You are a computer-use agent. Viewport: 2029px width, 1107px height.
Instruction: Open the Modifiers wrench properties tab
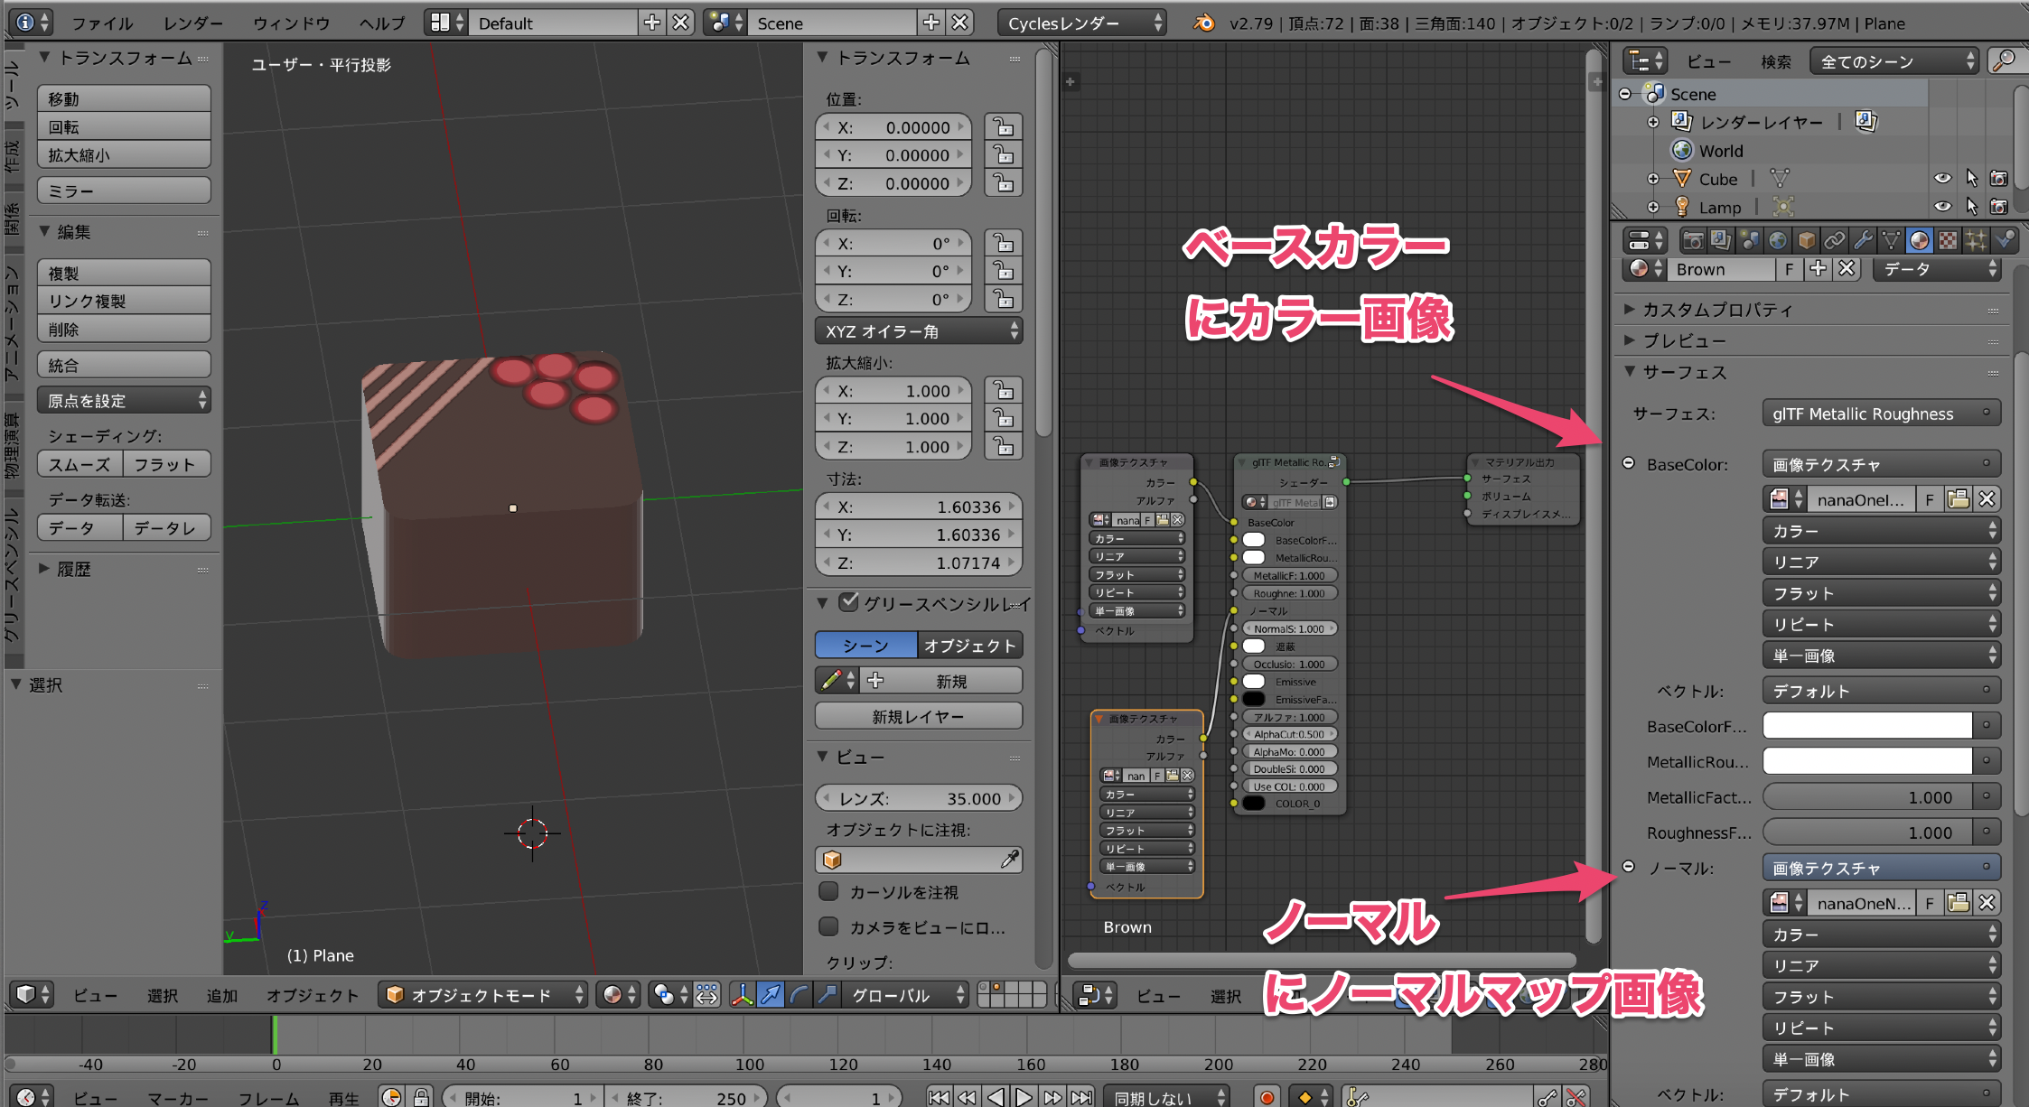tap(1863, 240)
